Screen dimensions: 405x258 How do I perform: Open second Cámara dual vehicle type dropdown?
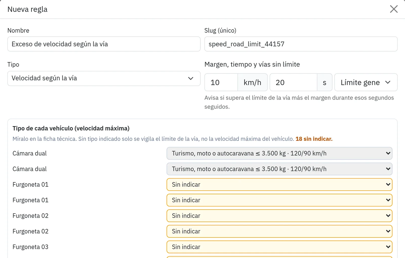pos(279,169)
